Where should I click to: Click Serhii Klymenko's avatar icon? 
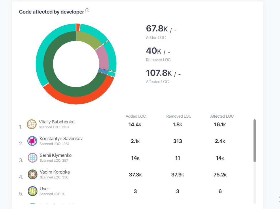pyautogui.click(x=32, y=158)
